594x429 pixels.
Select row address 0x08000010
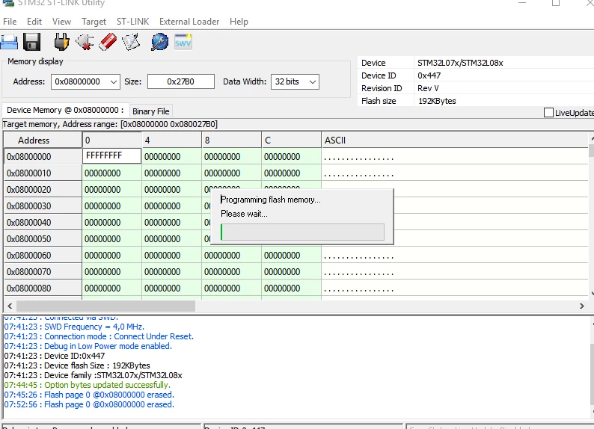[43, 173]
